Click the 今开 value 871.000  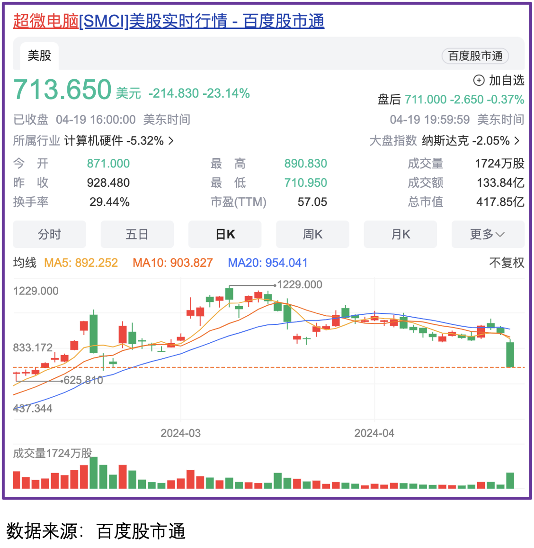coord(108,163)
